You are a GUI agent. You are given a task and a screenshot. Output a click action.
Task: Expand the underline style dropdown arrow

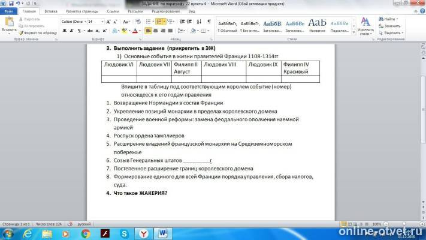click(84, 31)
